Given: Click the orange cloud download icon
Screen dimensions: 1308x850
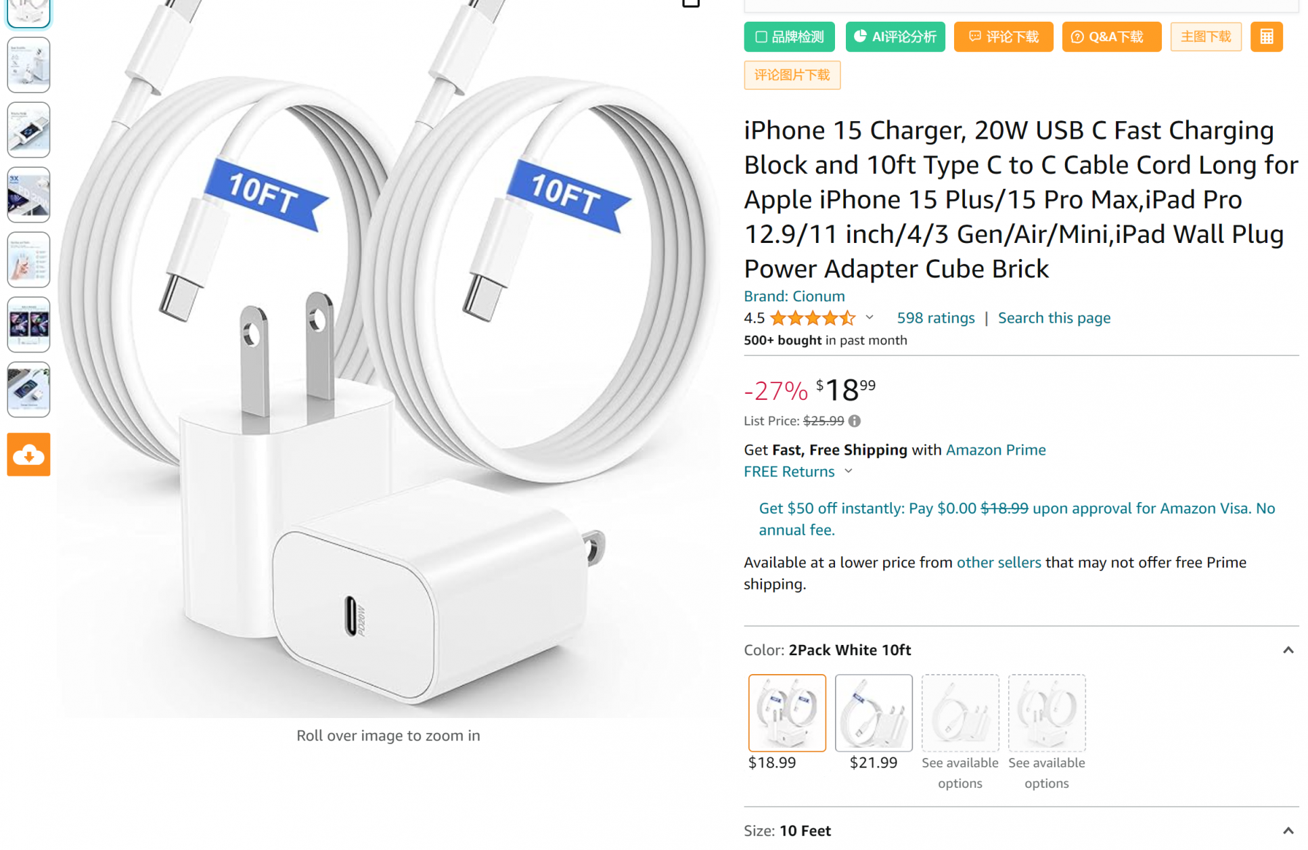Looking at the screenshot, I should (28, 455).
